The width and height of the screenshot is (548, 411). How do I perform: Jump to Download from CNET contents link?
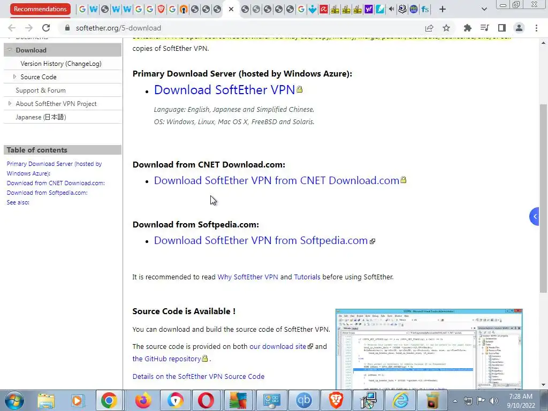point(56,183)
